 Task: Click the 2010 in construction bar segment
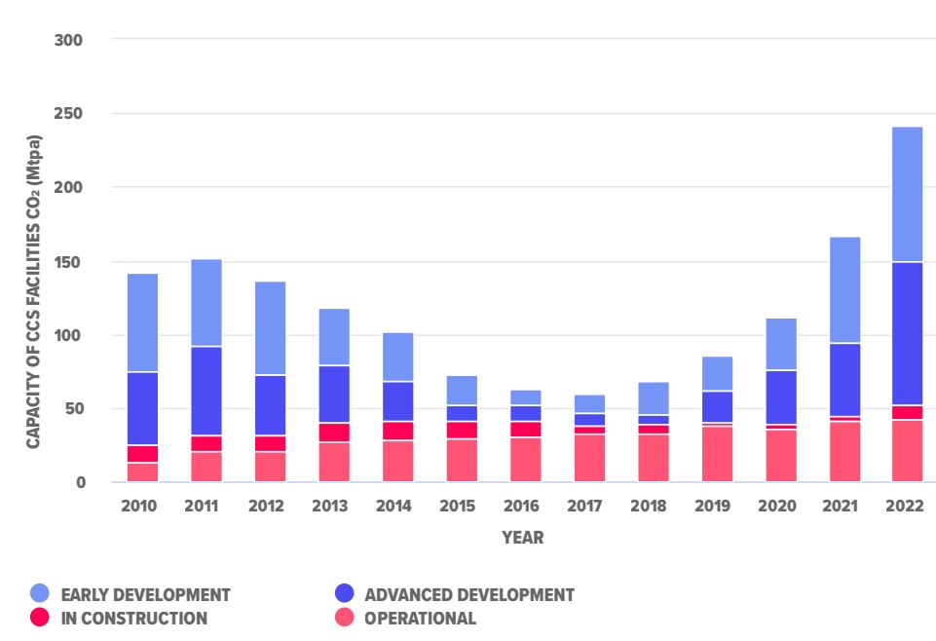click(x=142, y=454)
